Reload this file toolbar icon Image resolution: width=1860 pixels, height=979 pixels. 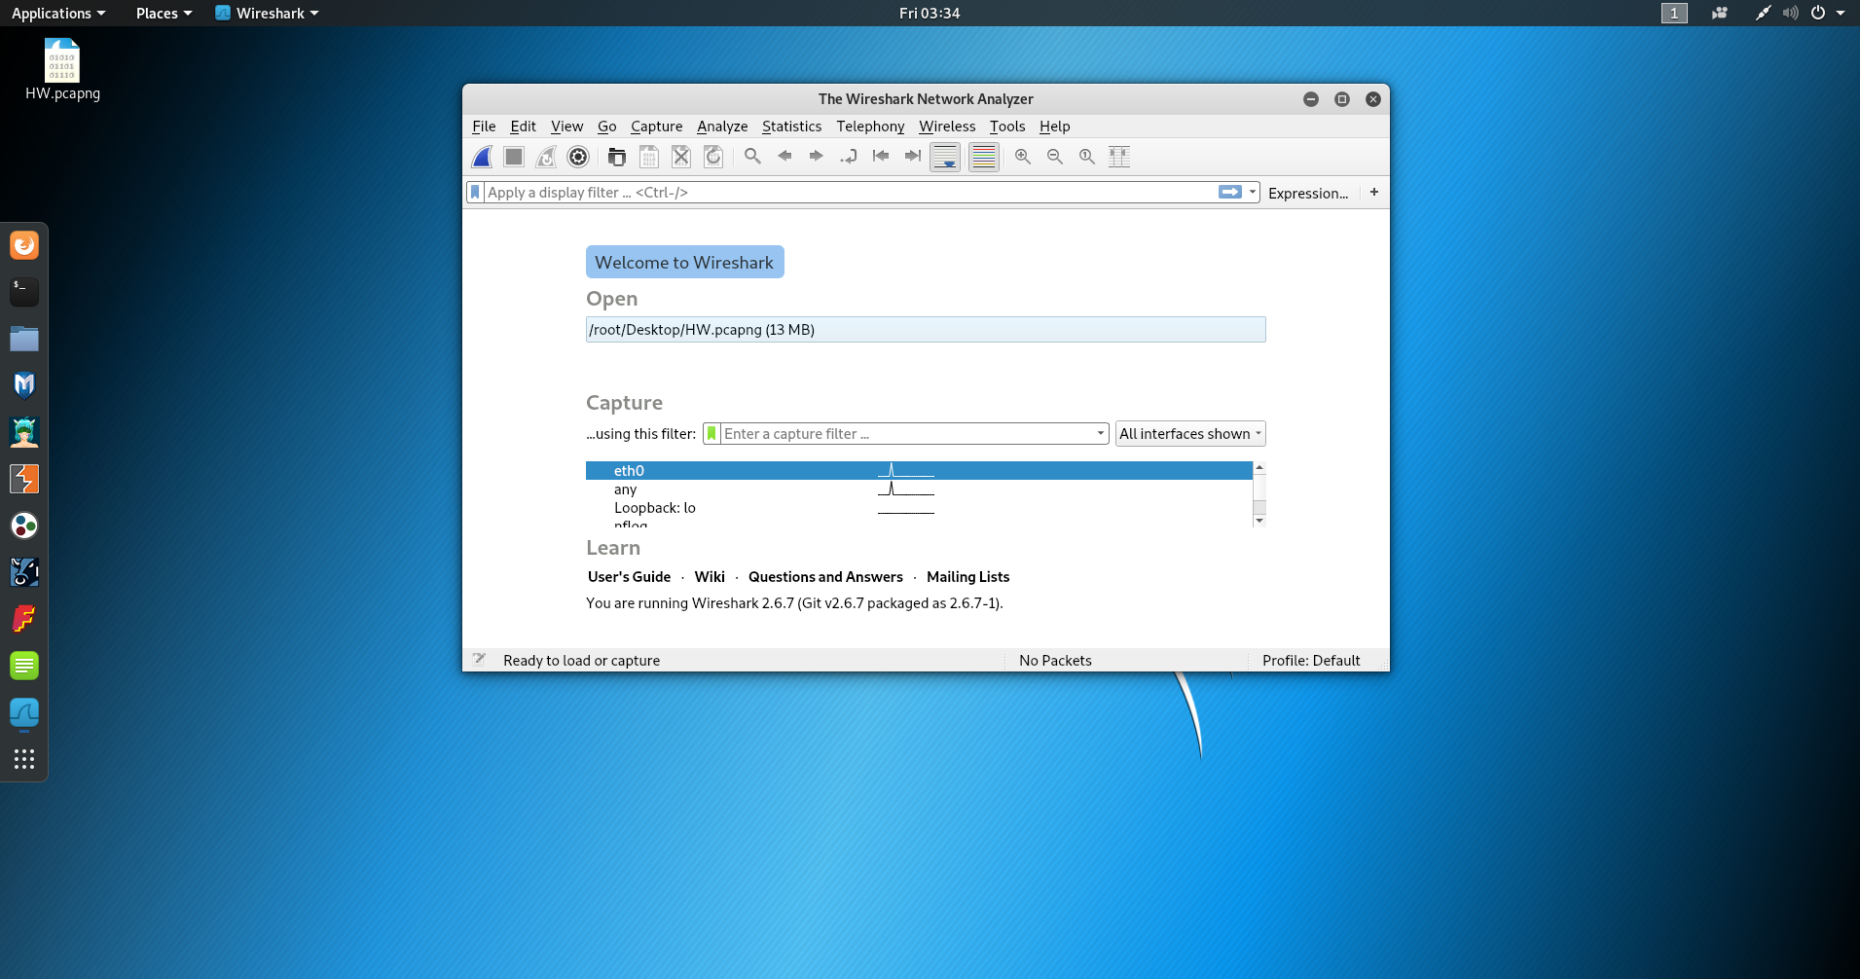coord(713,157)
